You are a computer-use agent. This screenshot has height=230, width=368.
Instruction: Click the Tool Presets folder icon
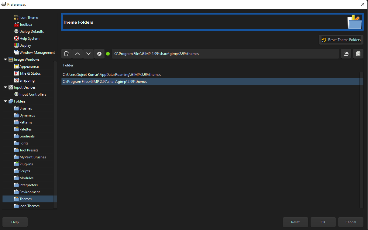click(16, 150)
